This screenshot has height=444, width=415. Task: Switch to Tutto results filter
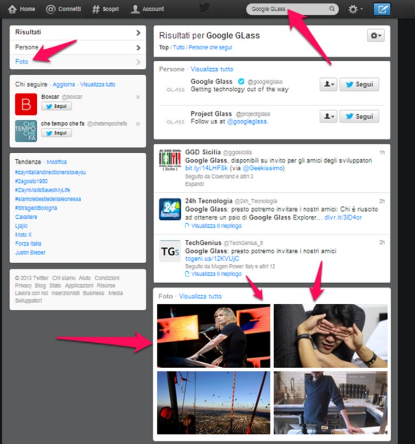[x=179, y=48]
